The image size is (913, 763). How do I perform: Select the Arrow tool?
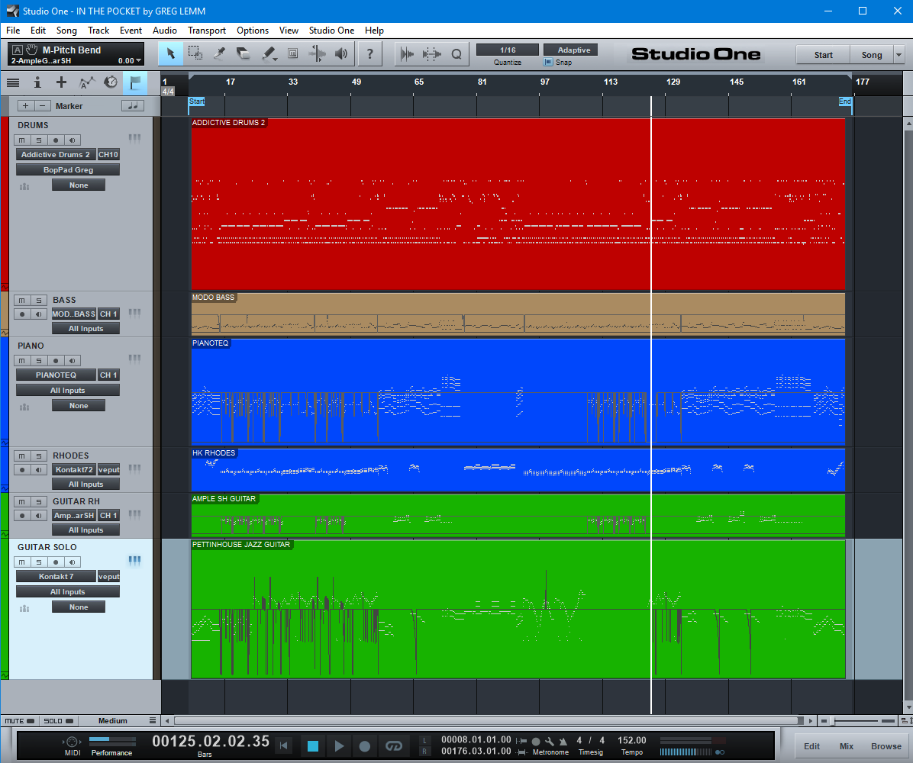tap(170, 54)
